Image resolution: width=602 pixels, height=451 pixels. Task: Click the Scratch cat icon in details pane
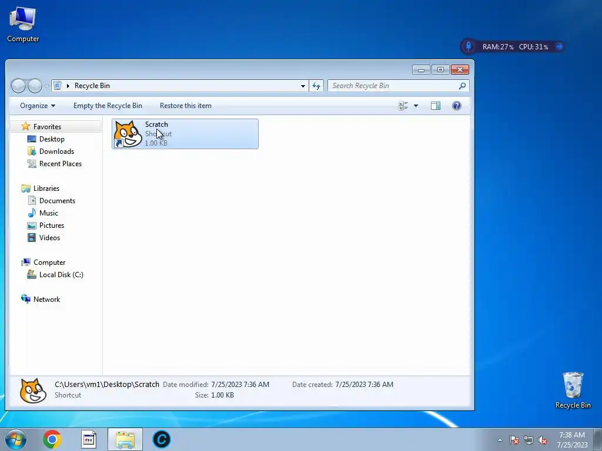click(33, 391)
